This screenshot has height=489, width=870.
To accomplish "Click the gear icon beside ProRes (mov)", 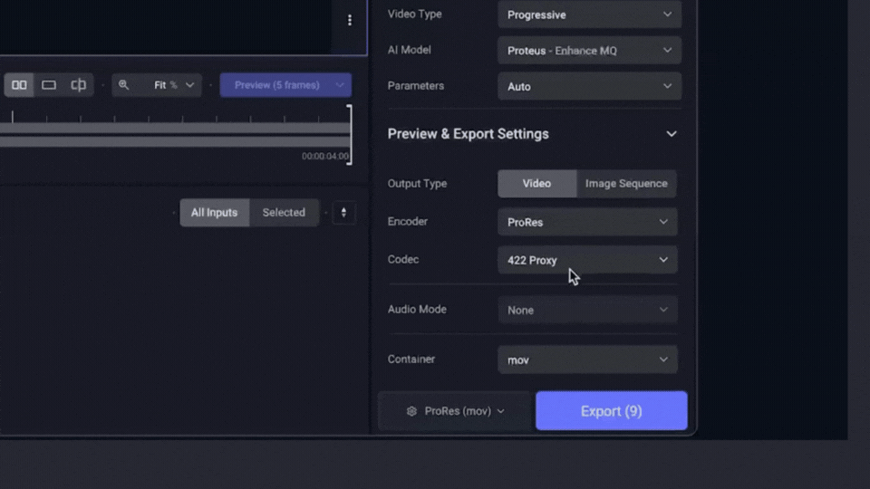I will (411, 411).
